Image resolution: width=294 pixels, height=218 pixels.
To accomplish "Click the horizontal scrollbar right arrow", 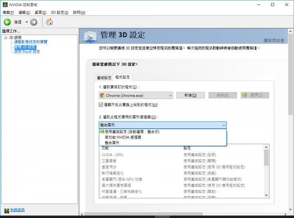I will (285, 214).
